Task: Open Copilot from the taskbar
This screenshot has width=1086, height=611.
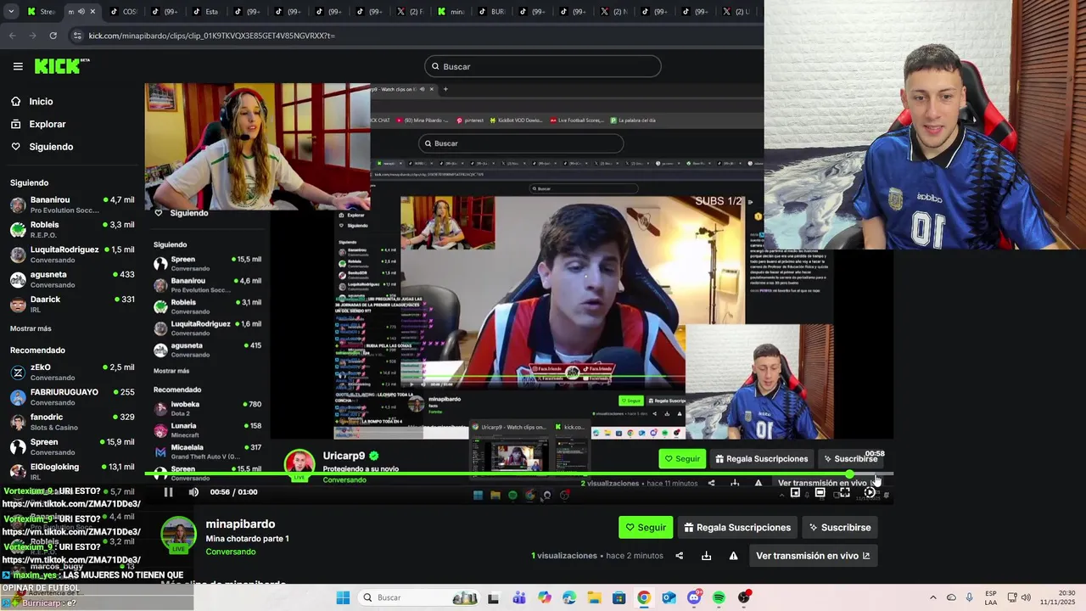Action: (x=544, y=597)
